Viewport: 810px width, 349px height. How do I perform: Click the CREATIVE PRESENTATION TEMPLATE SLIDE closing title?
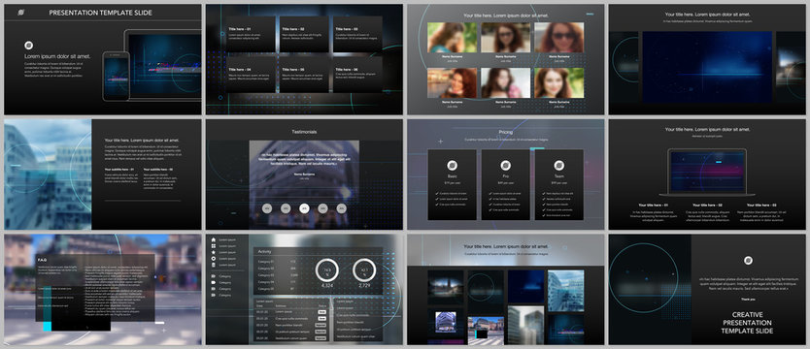(748, 322)
